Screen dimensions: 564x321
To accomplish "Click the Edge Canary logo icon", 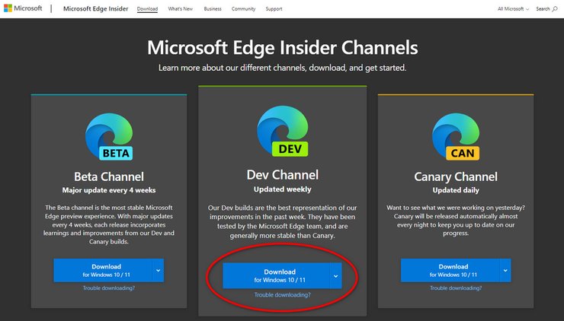I will tap(456, 136).
